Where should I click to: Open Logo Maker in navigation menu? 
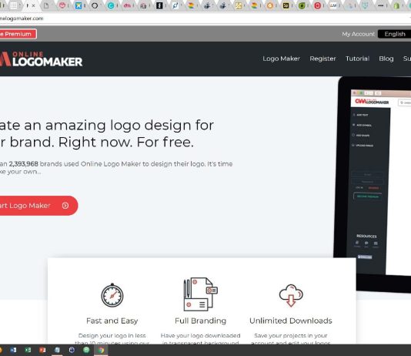[x=281, y=59]
